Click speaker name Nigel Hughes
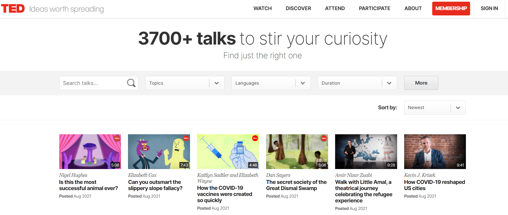 pos(73,175)
